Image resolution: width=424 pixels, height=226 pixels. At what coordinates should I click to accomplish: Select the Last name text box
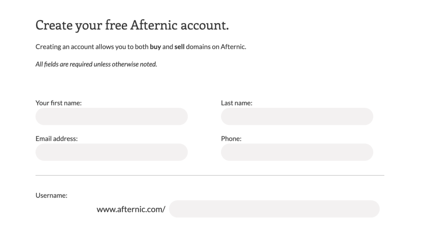click(x=297, y=117)
